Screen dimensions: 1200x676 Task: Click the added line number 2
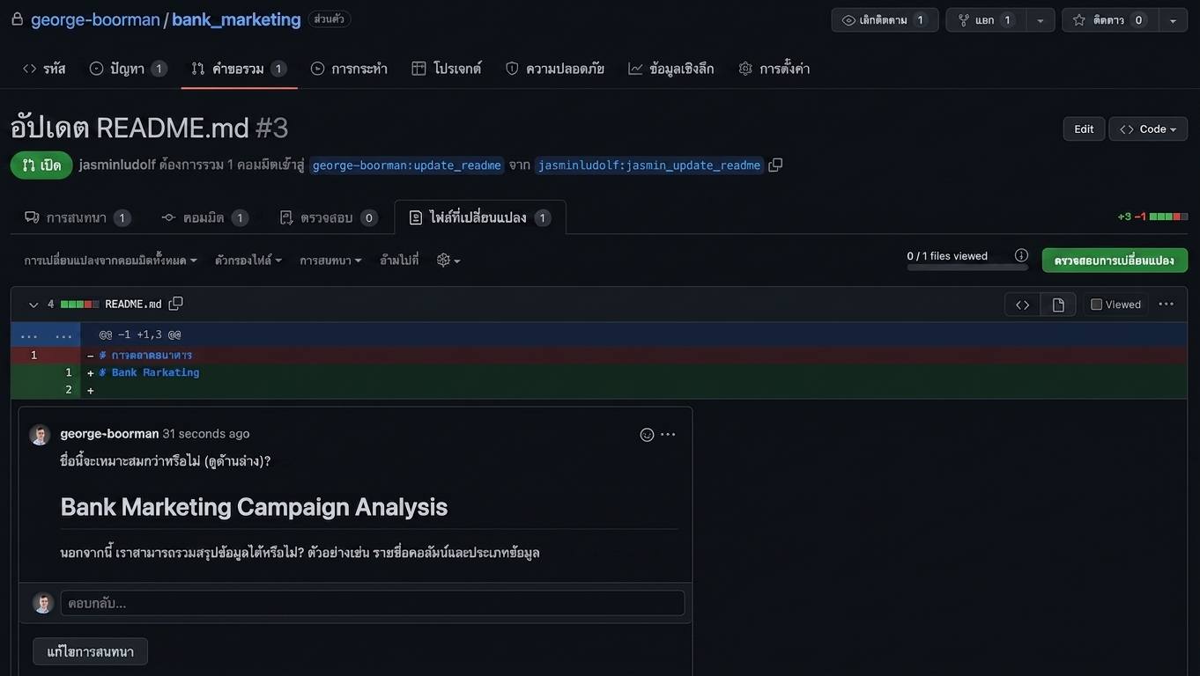(x=69, y=390)
